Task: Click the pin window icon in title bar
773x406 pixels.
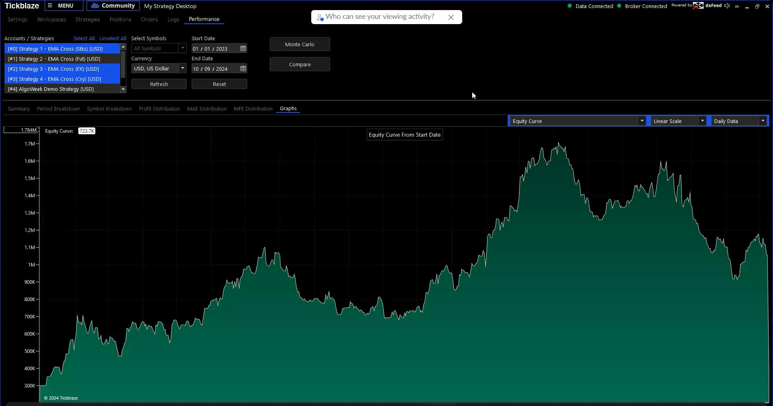Action: (737, 6)
